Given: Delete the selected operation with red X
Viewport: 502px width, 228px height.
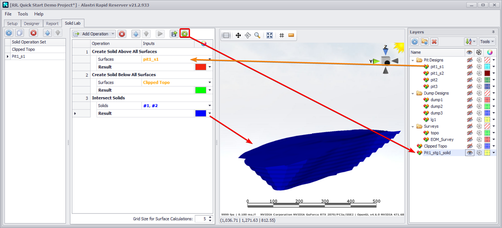Looking at the screenshot, I should pos(122,34).
